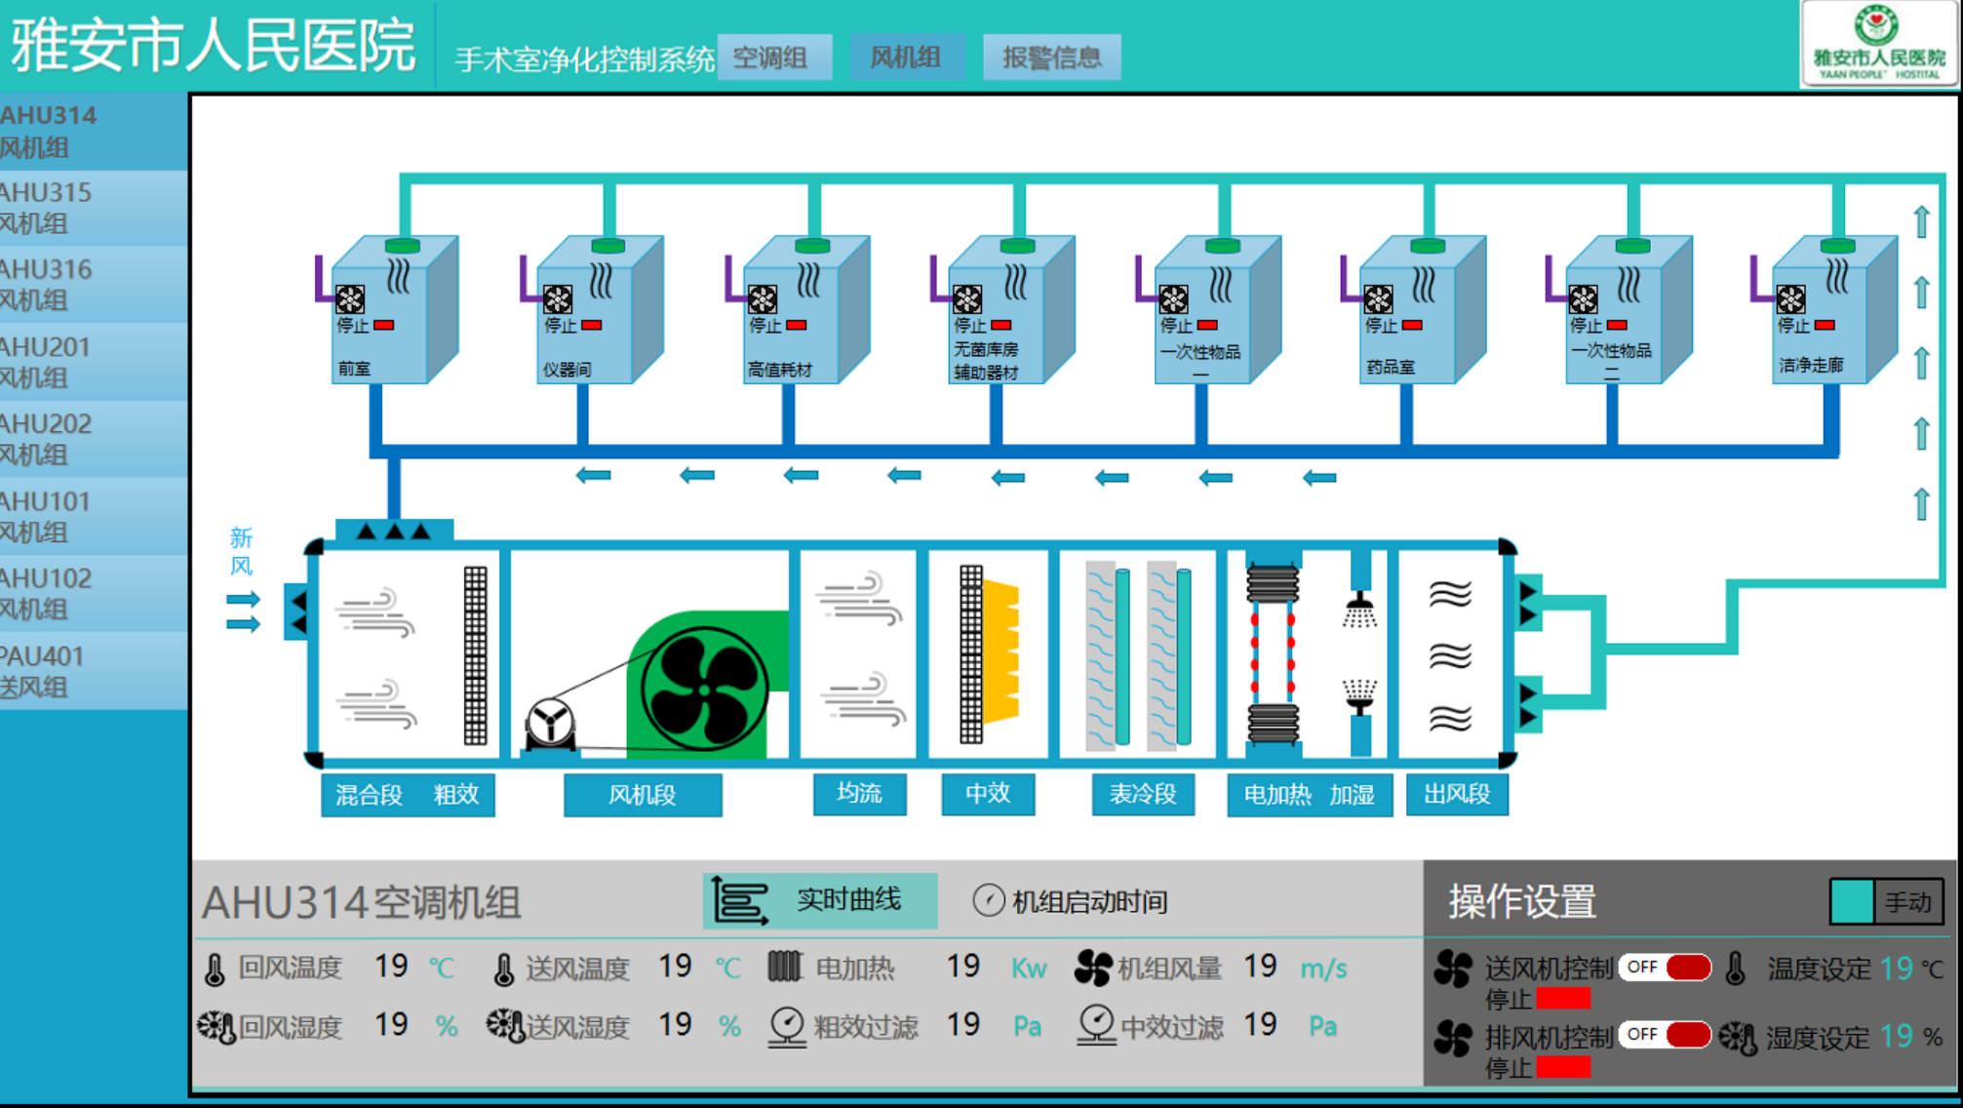Click the fan icon on 前室 unit
The width and height of the screenshot is (1963, 1108).
click(x=350, y=298)
